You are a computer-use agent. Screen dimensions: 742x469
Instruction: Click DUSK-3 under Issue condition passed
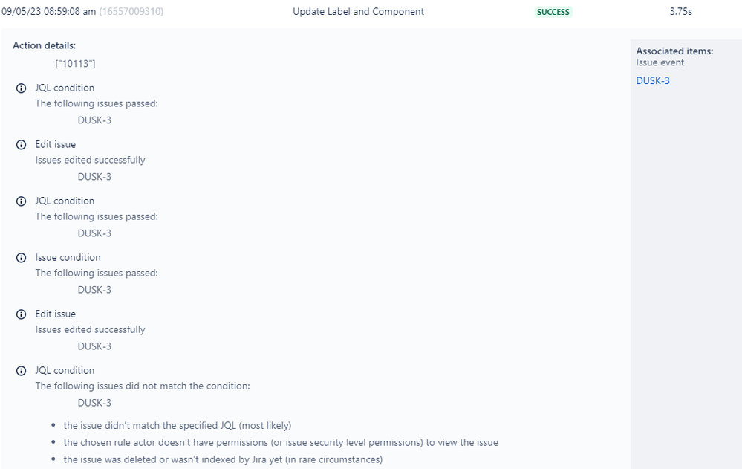click(94, 290)
